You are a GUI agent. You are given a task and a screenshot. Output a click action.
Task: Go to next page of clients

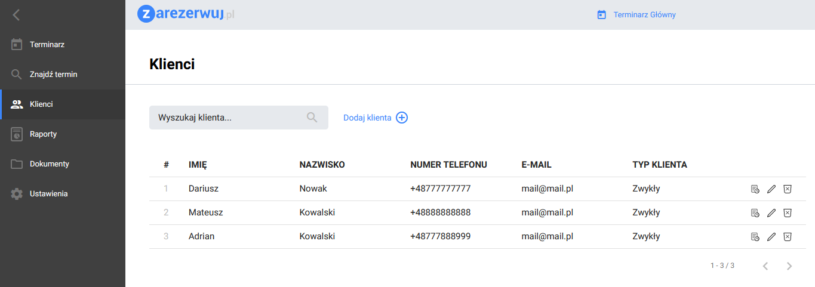(x=789, y=266)
